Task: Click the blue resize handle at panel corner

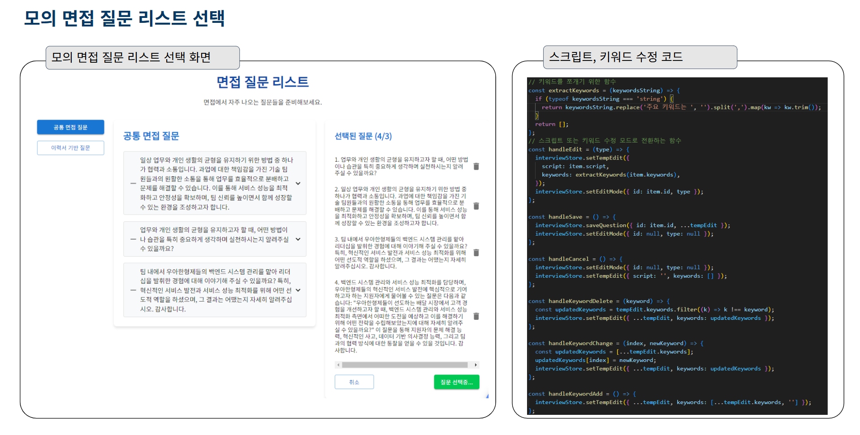Action: [x=487, y=396]
